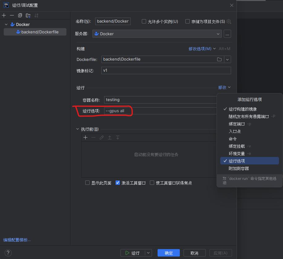Screen dimensions: 283x259
Task: Enable the show this page checkbox
Action: tap(87, 183)
